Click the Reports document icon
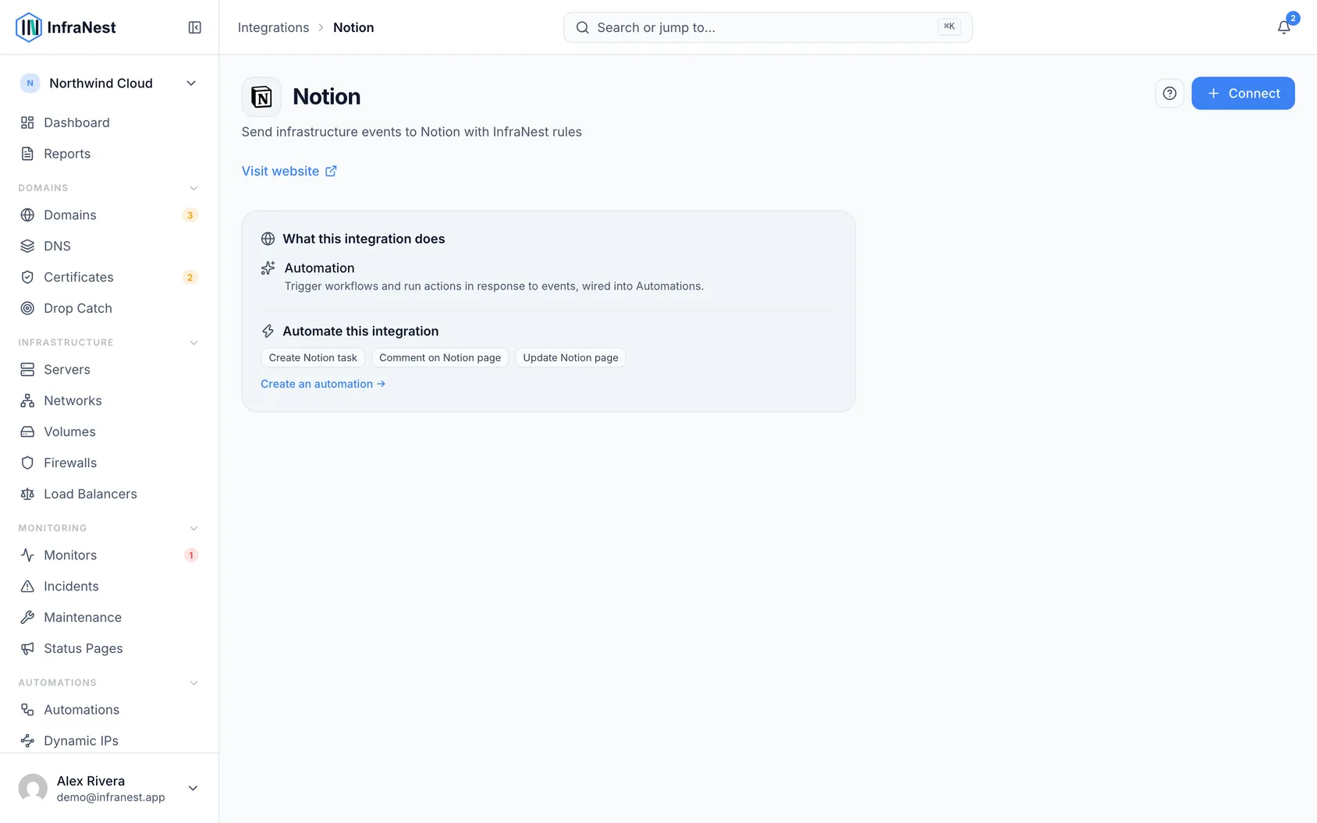This screenshot has height=823, width=1317. (x=27, y=154)
